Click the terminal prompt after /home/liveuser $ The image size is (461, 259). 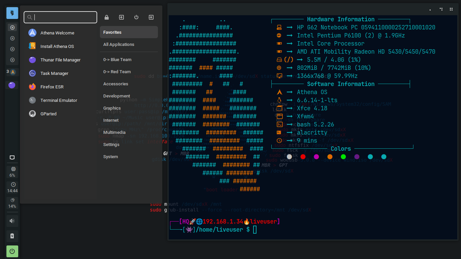pyautogui.click(x=255, y=230)
